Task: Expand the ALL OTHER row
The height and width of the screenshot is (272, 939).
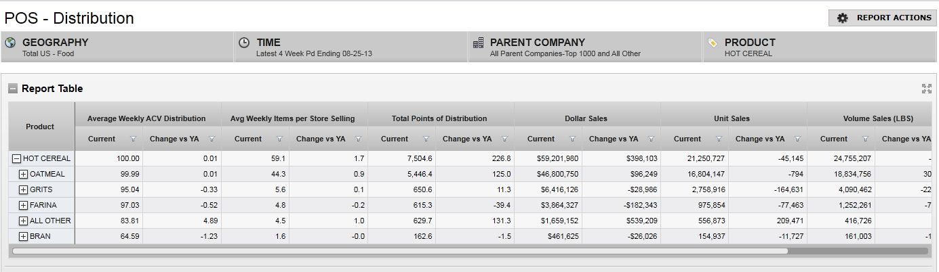Action: [x=23, y=221]
